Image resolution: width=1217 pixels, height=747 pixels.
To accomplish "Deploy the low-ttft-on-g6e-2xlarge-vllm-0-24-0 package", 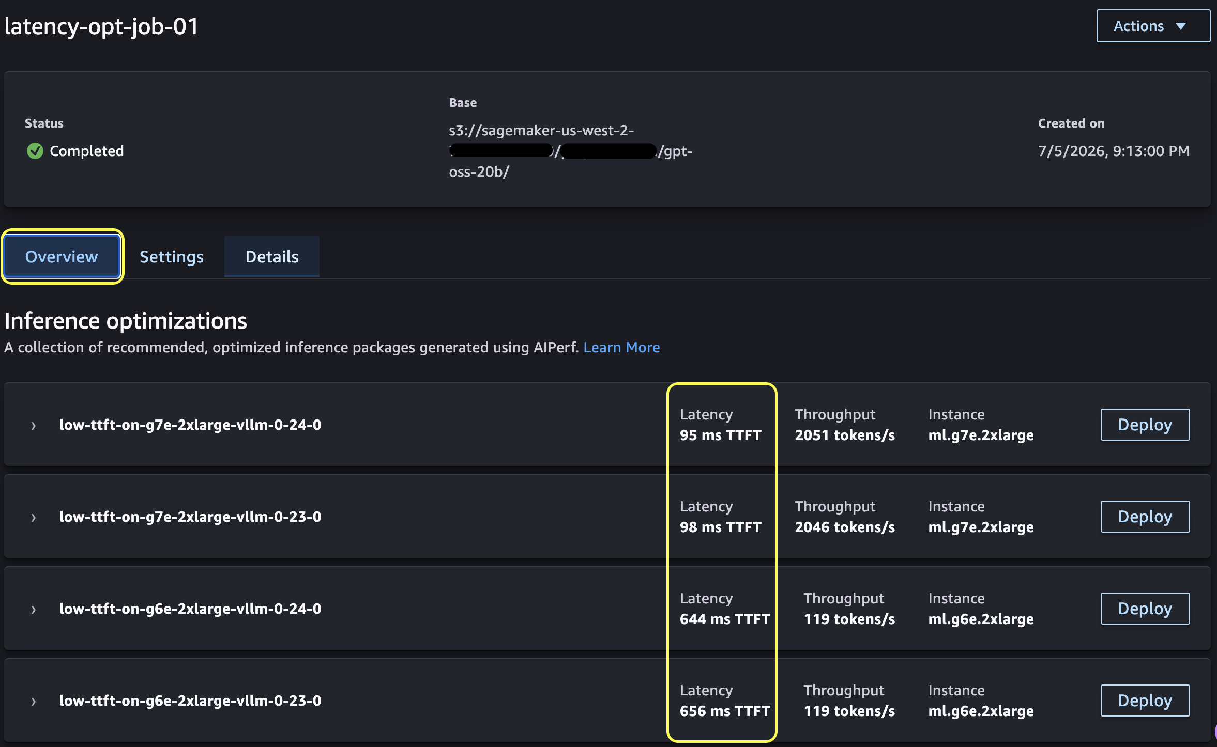I will tap(1145, 609).
